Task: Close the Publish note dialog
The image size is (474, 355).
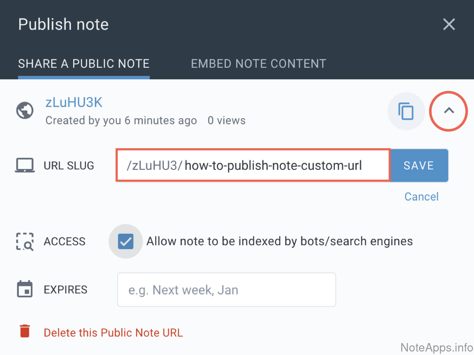Action: pos(449,24)
